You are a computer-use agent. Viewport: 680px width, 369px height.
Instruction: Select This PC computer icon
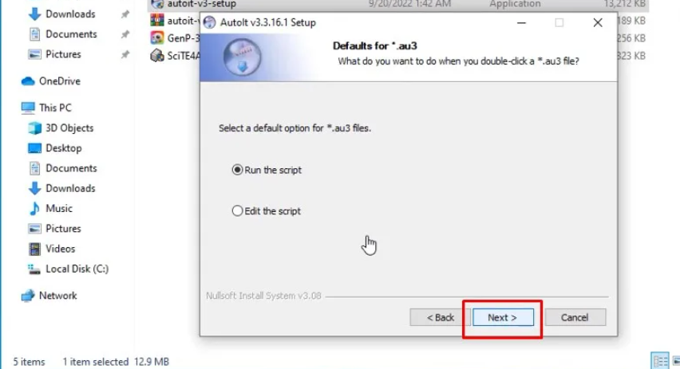28,108
